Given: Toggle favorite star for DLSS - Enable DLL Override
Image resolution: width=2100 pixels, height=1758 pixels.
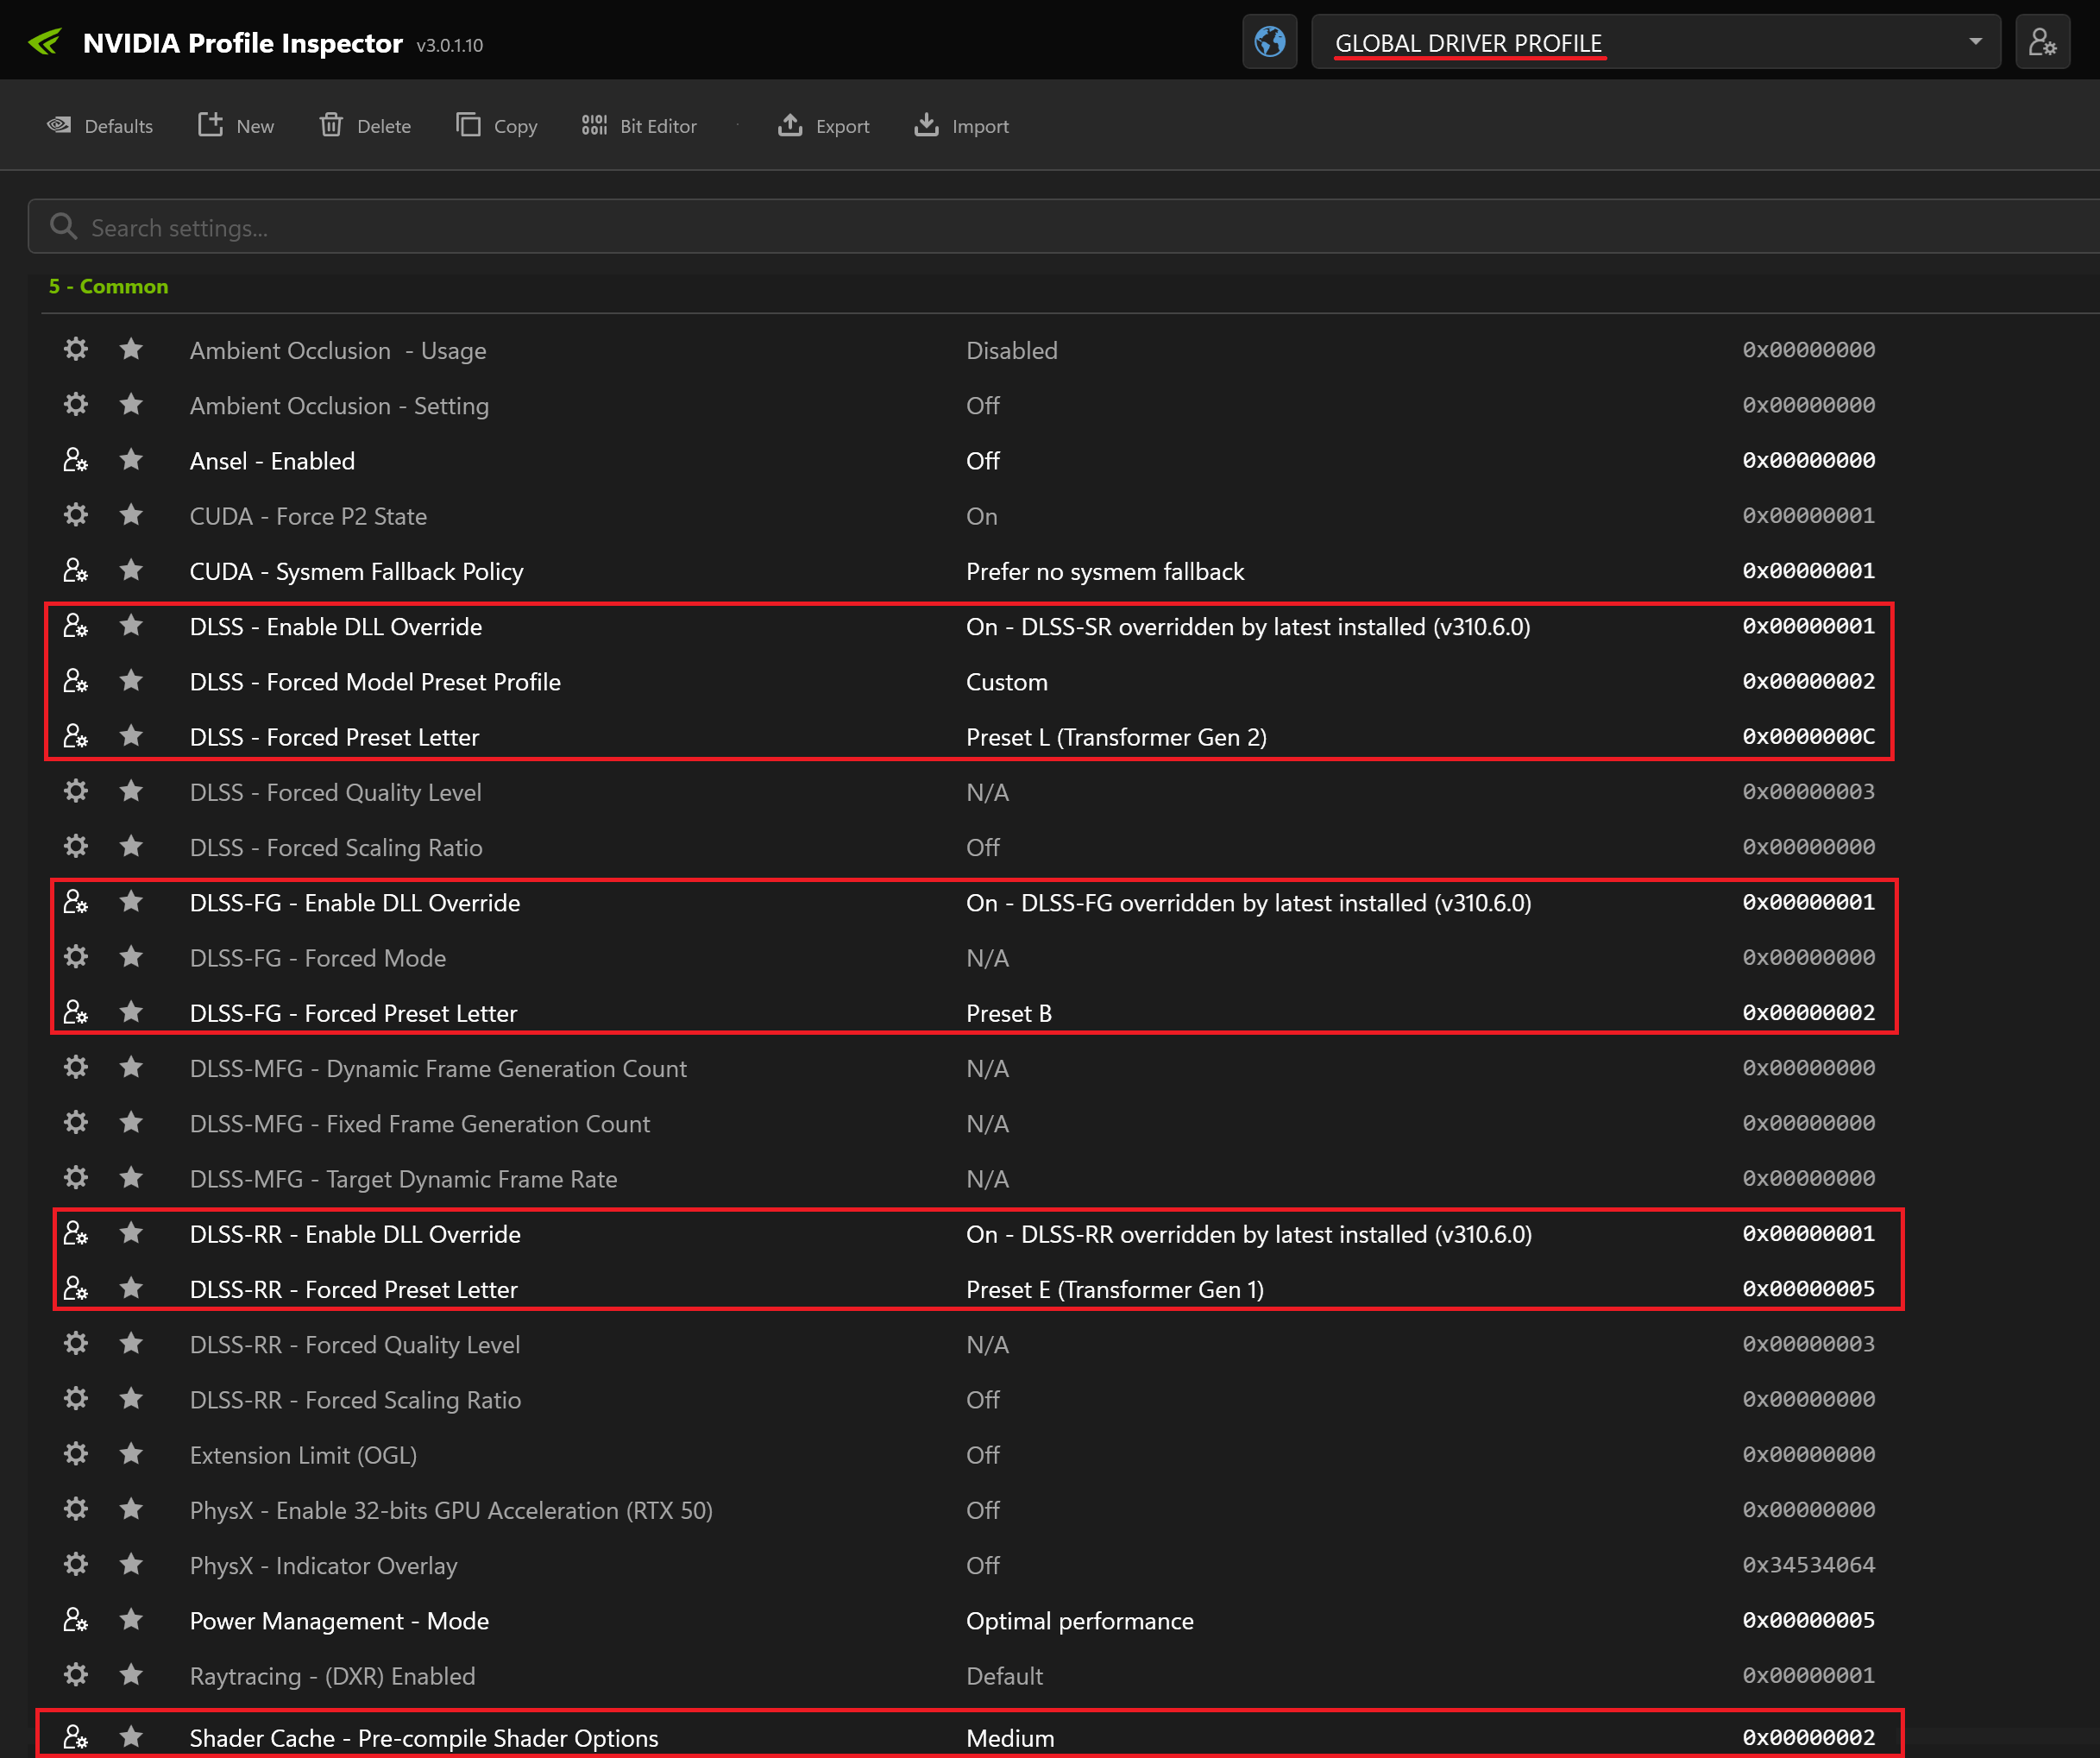Looking at the screenshot, I should click(x=131, y=626).
